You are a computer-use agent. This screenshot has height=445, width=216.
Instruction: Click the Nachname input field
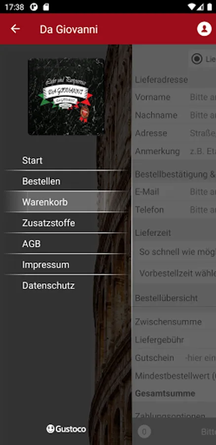(202, 115)
